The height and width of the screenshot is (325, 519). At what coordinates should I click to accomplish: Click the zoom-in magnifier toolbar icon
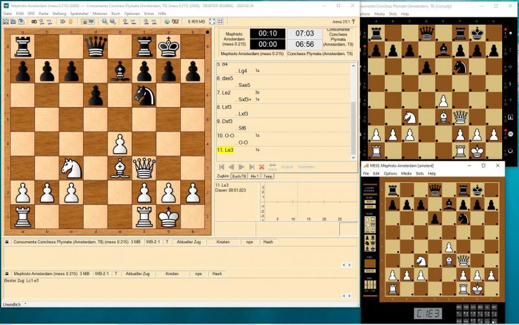point(104,21)
